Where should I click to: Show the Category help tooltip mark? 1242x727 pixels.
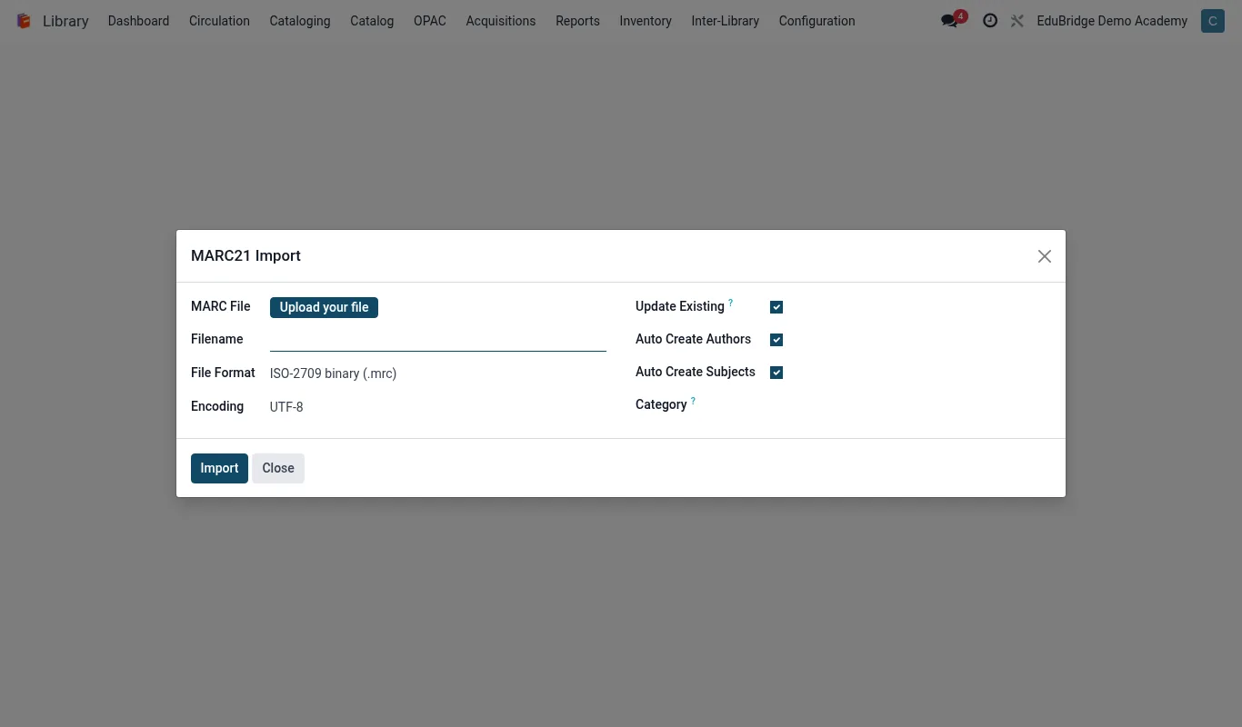pos(693,401)
